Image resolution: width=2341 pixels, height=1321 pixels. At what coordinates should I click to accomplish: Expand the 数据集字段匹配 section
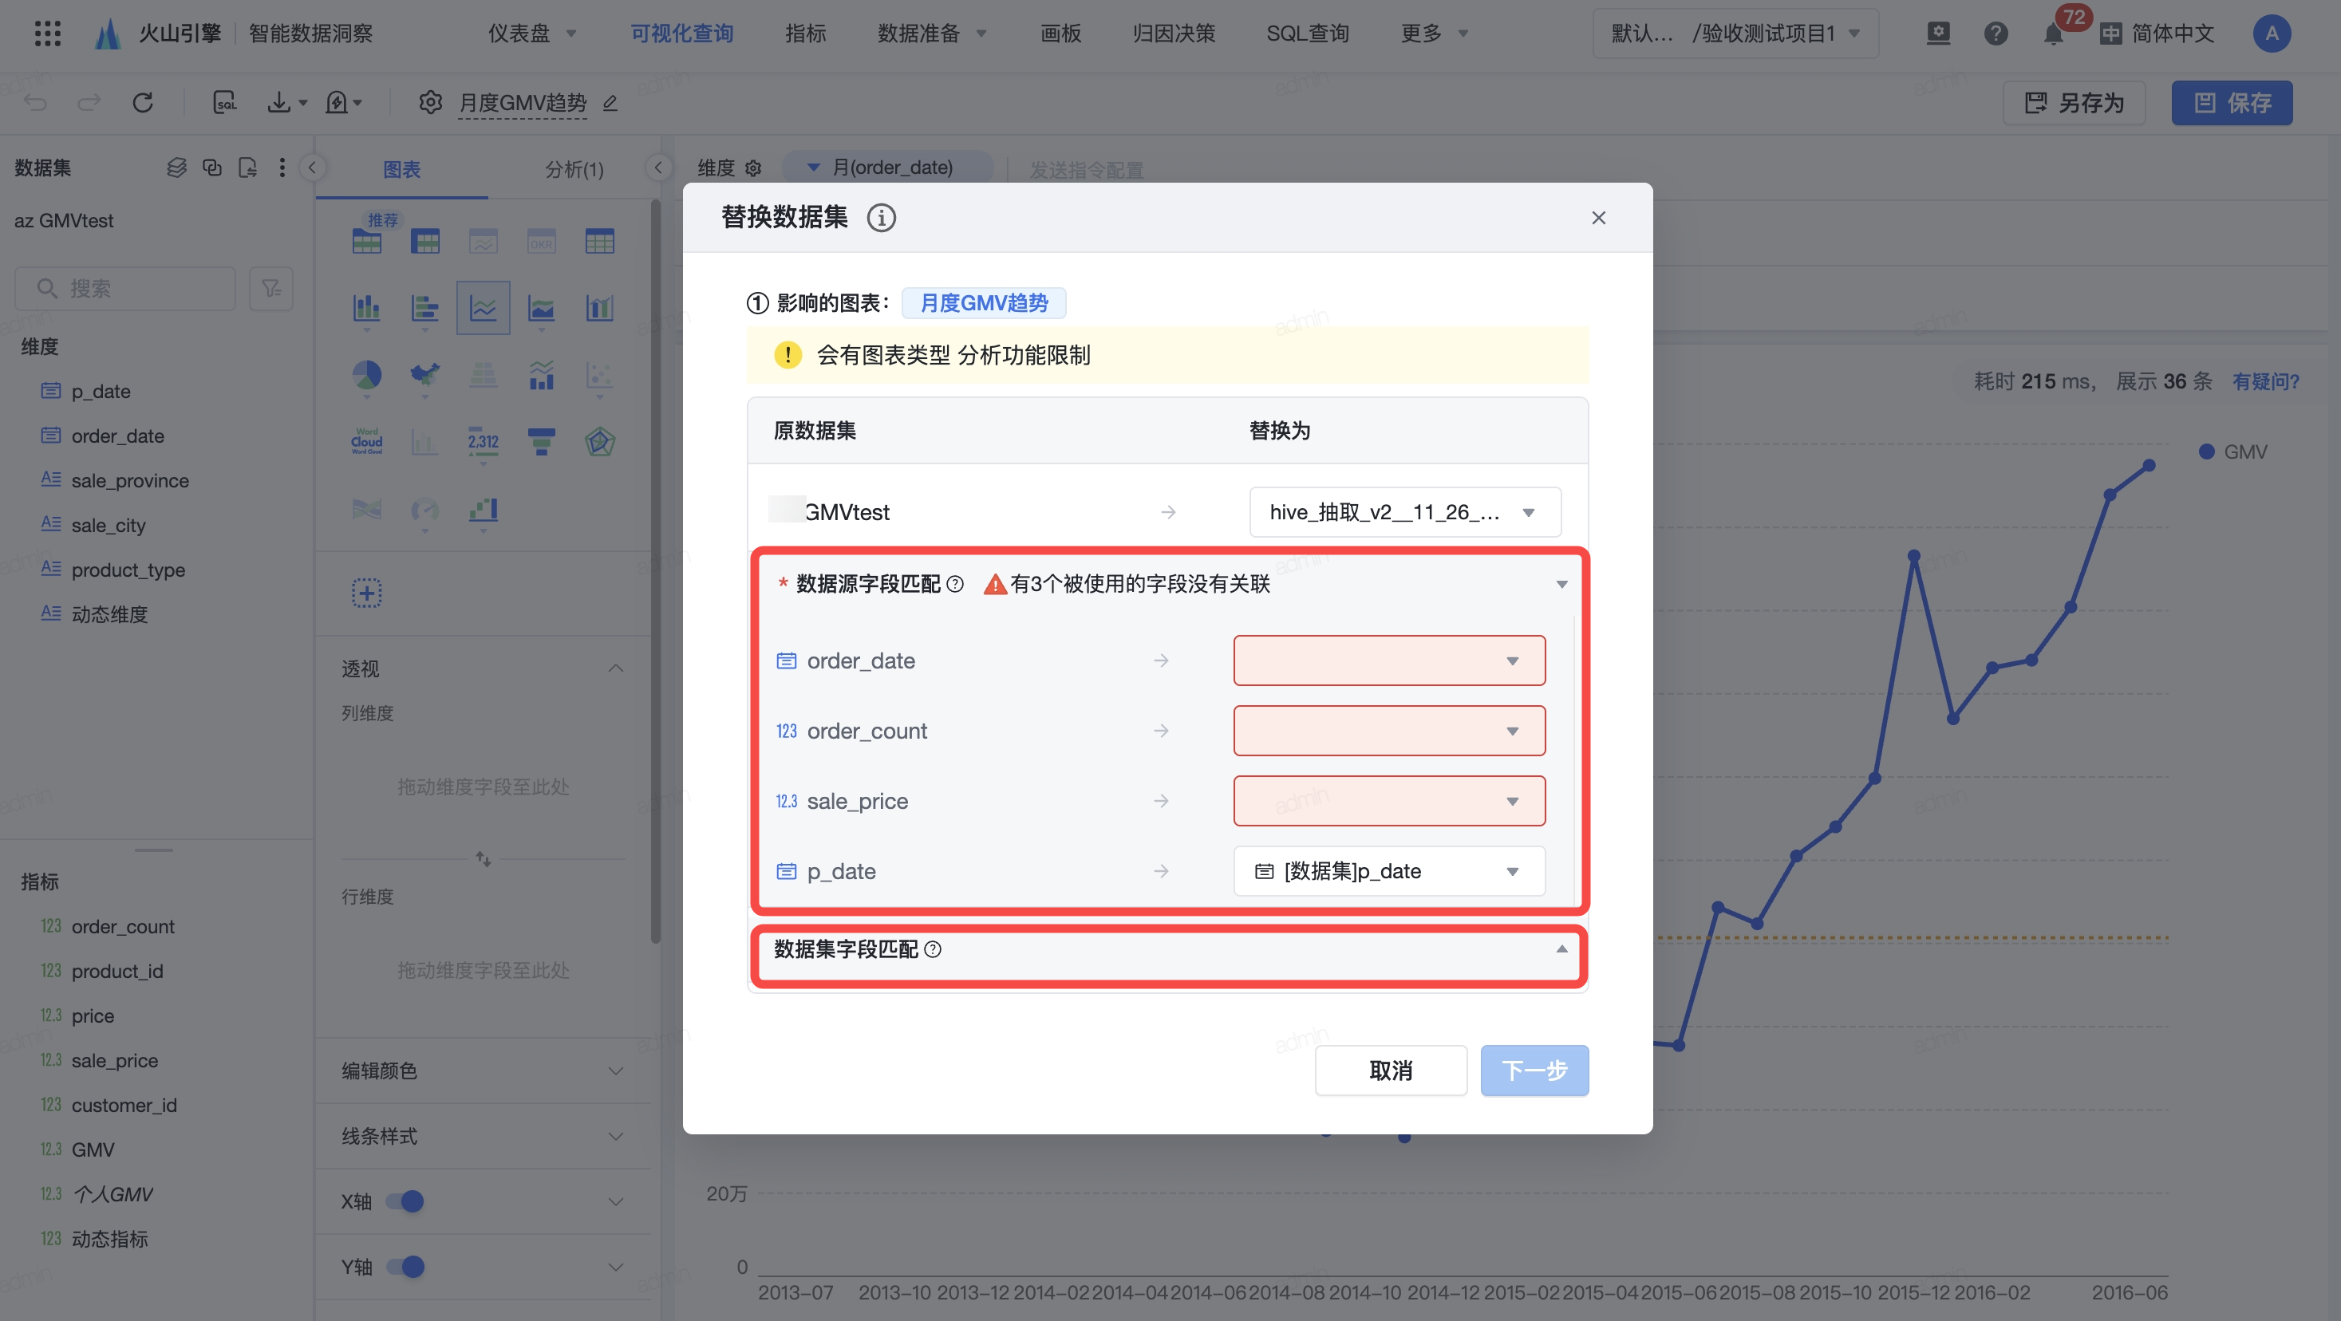(1561, 948)
